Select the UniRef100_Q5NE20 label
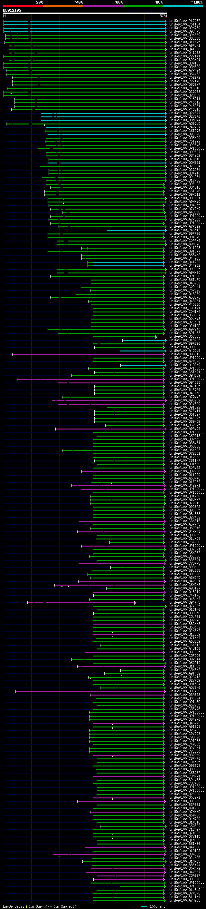Viewport: 206px width, 909px height. click(x=185, y=67)
